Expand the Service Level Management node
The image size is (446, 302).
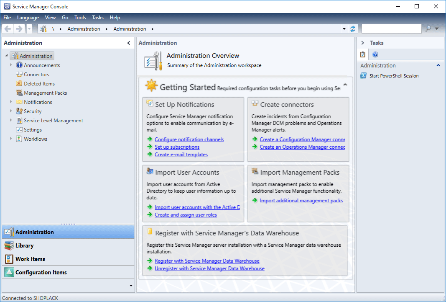click(11, 120)
